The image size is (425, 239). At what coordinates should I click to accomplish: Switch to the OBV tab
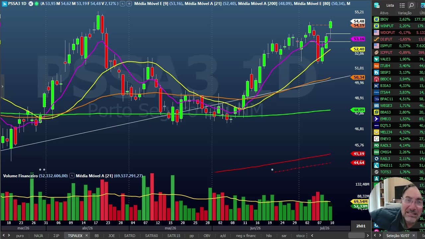pyautogui.click(x=207, y=236)
